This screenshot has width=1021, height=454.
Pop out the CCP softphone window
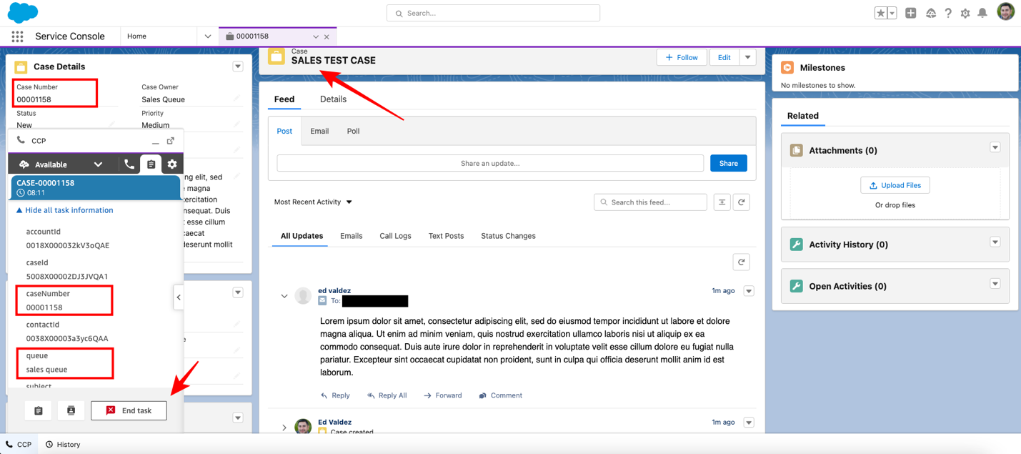point(171,141)
